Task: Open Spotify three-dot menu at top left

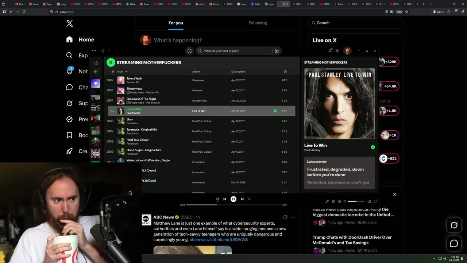Action: point(94,51)
